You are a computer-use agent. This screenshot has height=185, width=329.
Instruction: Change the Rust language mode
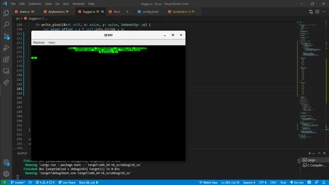[x=283, y=182]
